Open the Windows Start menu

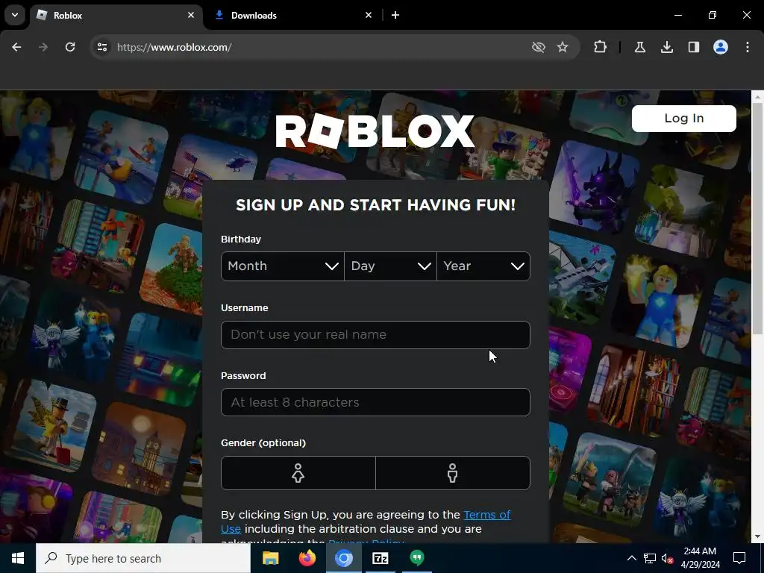tap(18, 558)
